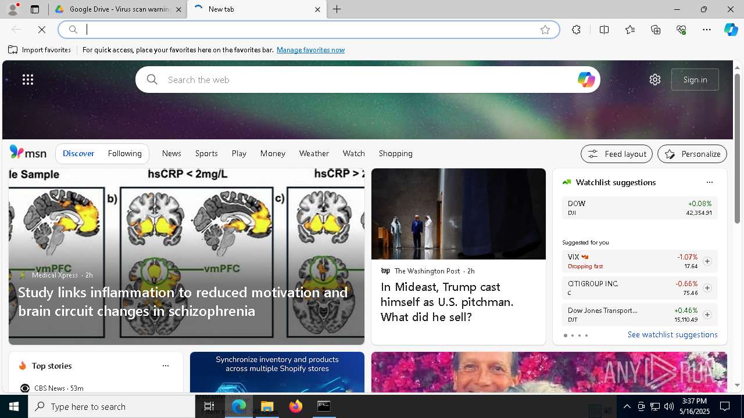Click Import favorites
Screen dimensions: 744x418
(40, 50)
